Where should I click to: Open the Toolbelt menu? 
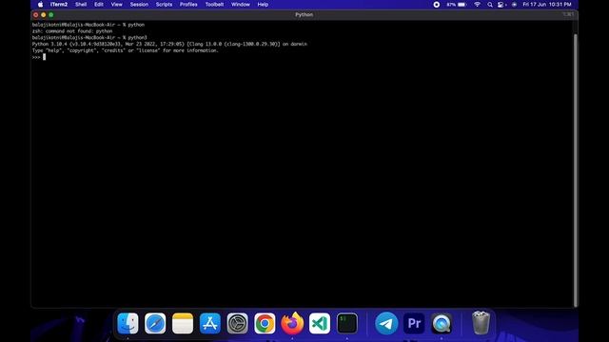pos(214,5)
